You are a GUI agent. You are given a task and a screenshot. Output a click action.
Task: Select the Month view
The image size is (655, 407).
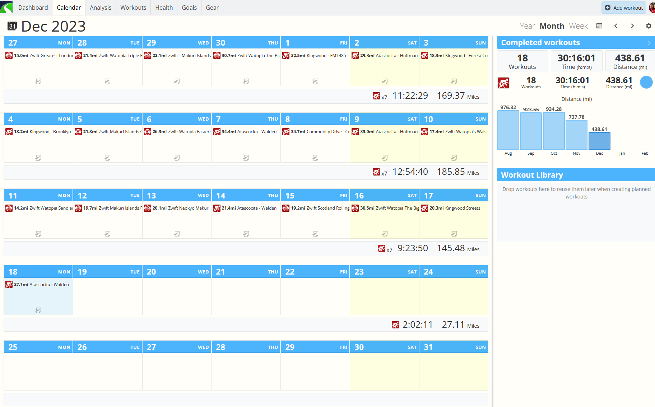pos(552,26)
